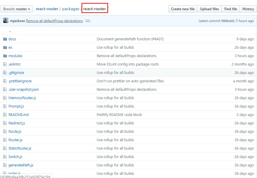
Task: Click the .size-snapshot.json file icon
Action: 5,89
